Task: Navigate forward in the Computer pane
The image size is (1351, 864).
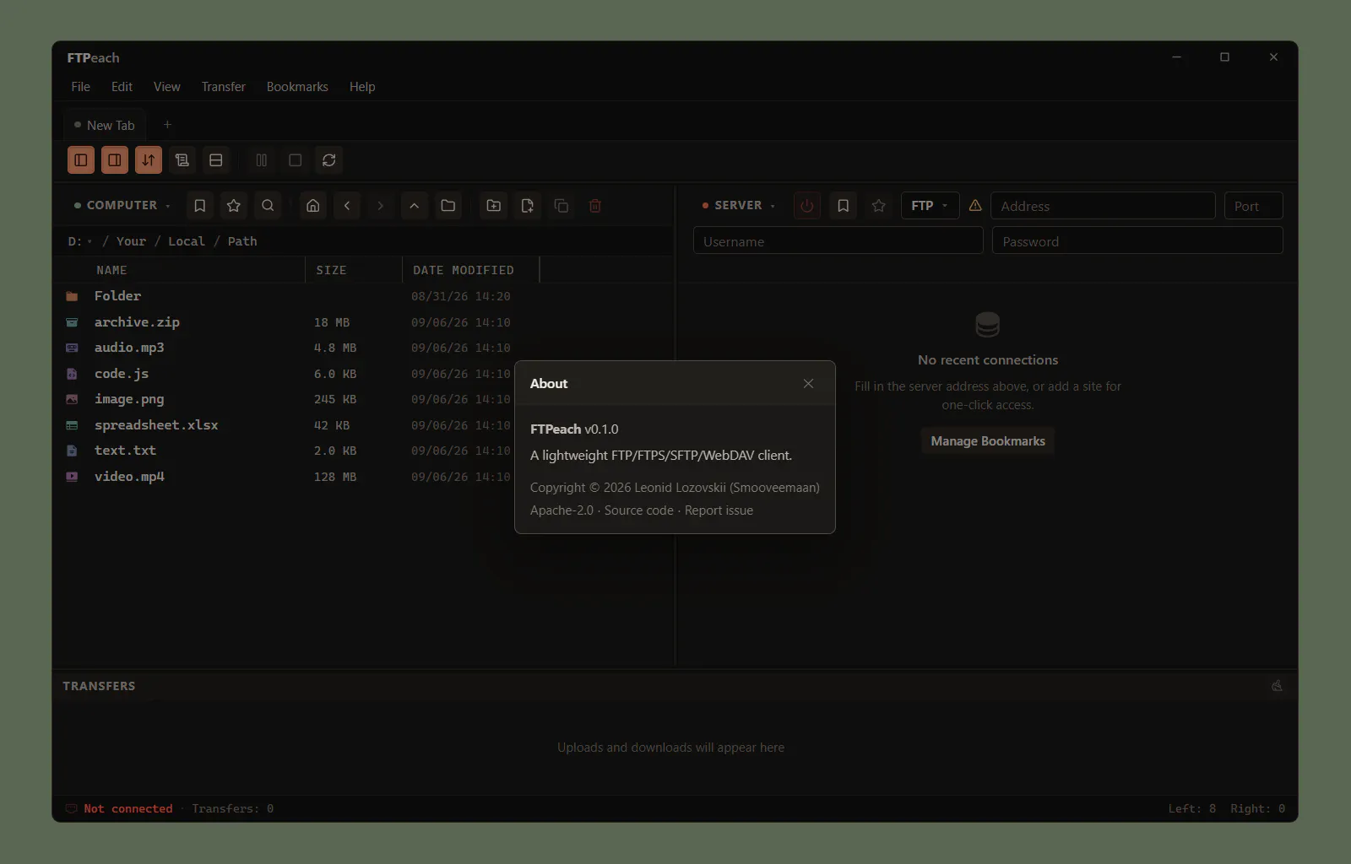Action: [381, 206]
